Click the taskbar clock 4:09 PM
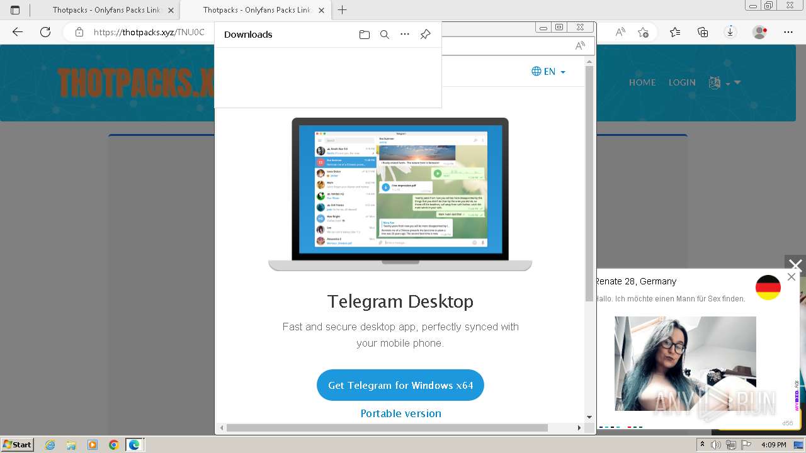 tap(773, 445)
